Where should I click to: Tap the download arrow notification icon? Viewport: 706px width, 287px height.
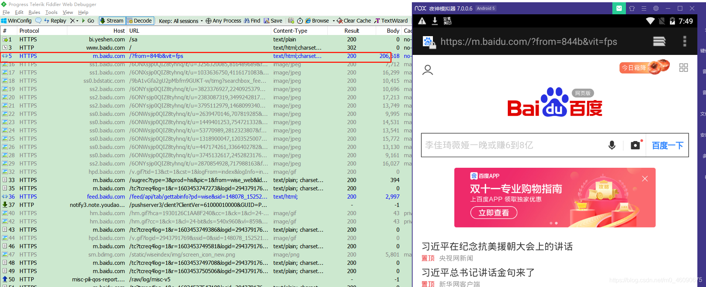(x=434, y=21)
